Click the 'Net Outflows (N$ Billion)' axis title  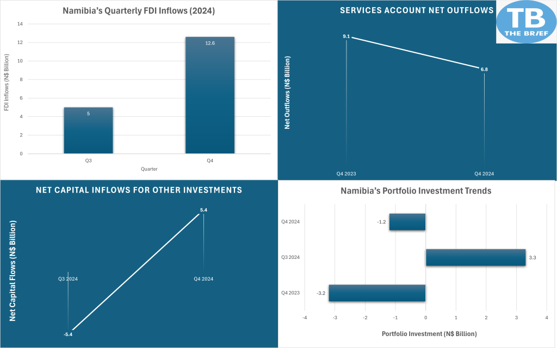tap(287, 92)
